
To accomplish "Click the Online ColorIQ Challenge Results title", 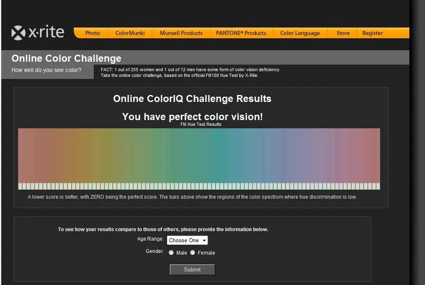I will [x=192, y=99].
